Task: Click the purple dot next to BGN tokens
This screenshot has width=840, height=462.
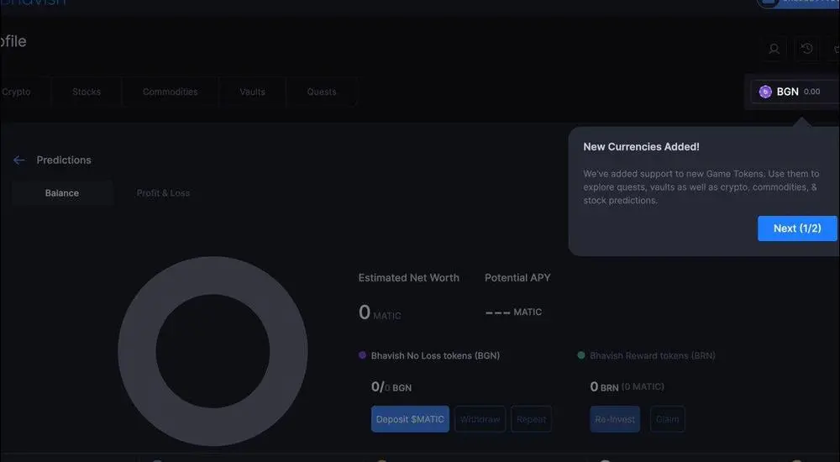Action: (x=363, y=355)
